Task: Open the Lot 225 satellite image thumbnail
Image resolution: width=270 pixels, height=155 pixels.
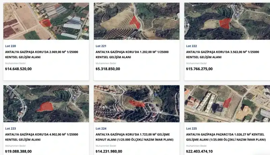Action: pos(227,104)
